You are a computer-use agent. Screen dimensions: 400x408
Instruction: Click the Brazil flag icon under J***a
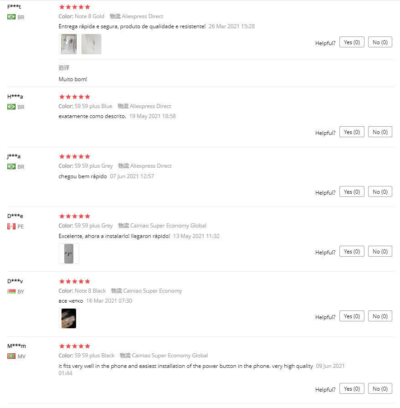click(x=11, y=166)
